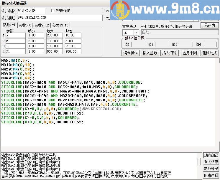Select the 动态翻译 side button
The width and height of the screenshot is (220, 180).
[211, 155]
